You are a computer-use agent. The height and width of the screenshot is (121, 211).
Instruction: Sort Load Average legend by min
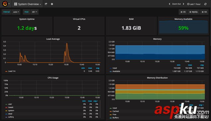tap(83, 68)
